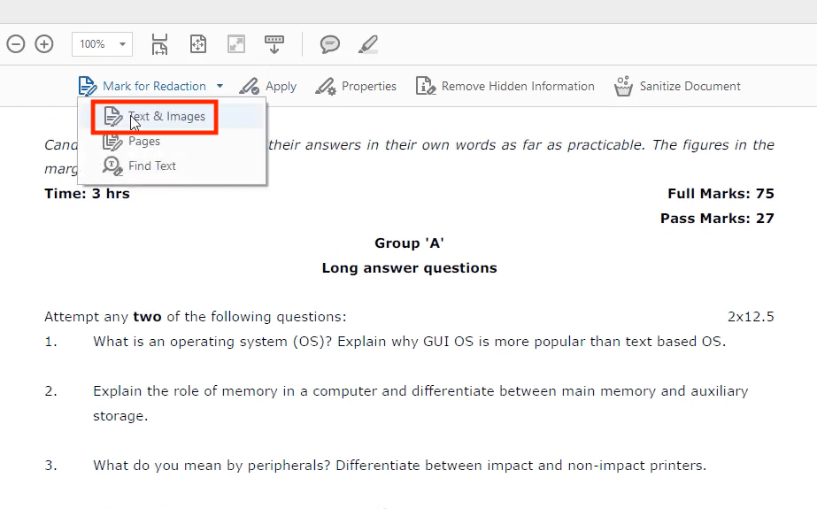Expand the Mark for Redaction dropdown arrow
This screenshot has width=817, height=509.
220,86
